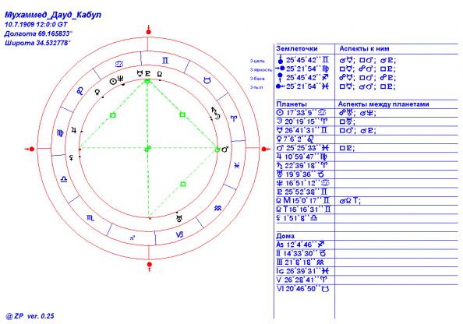Click the Землеточки table header
Image resolution: width=463 pixels, height=324 pixels.
click(x=297, y=49)
